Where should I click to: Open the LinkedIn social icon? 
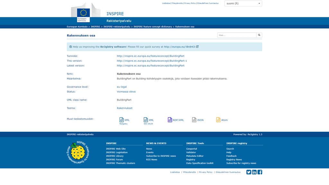pyautogui.click(x=254, y=172)
